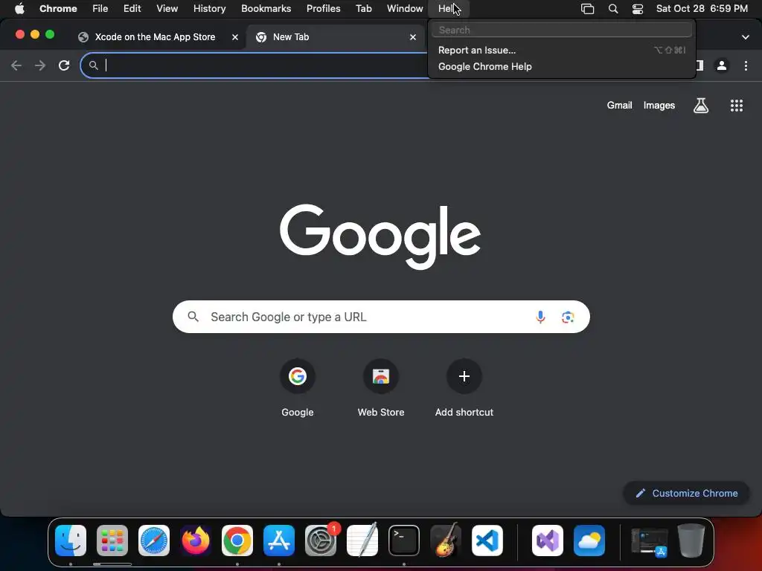Open the Window menu

[405, 9]
